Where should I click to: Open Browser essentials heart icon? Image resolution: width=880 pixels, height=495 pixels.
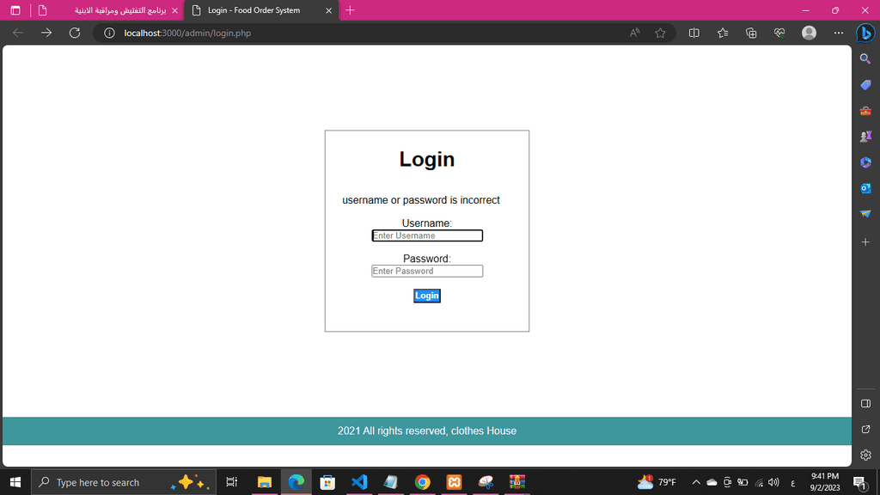point(779,34)
